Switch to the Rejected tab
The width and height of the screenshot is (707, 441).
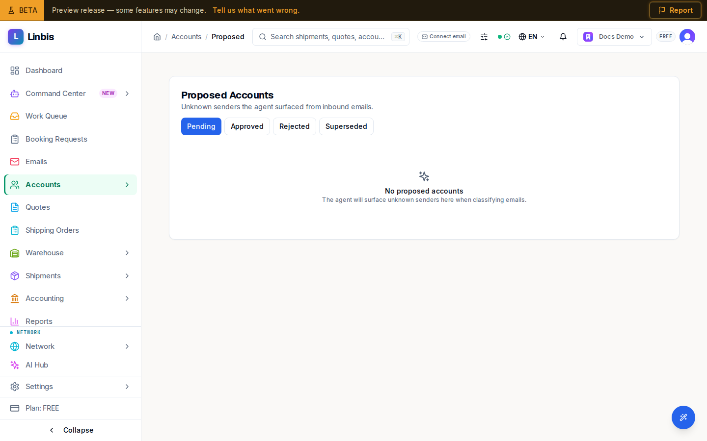295,126
